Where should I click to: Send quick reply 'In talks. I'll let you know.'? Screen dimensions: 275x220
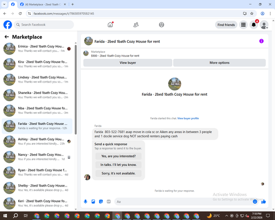click(x=118, y=165)
